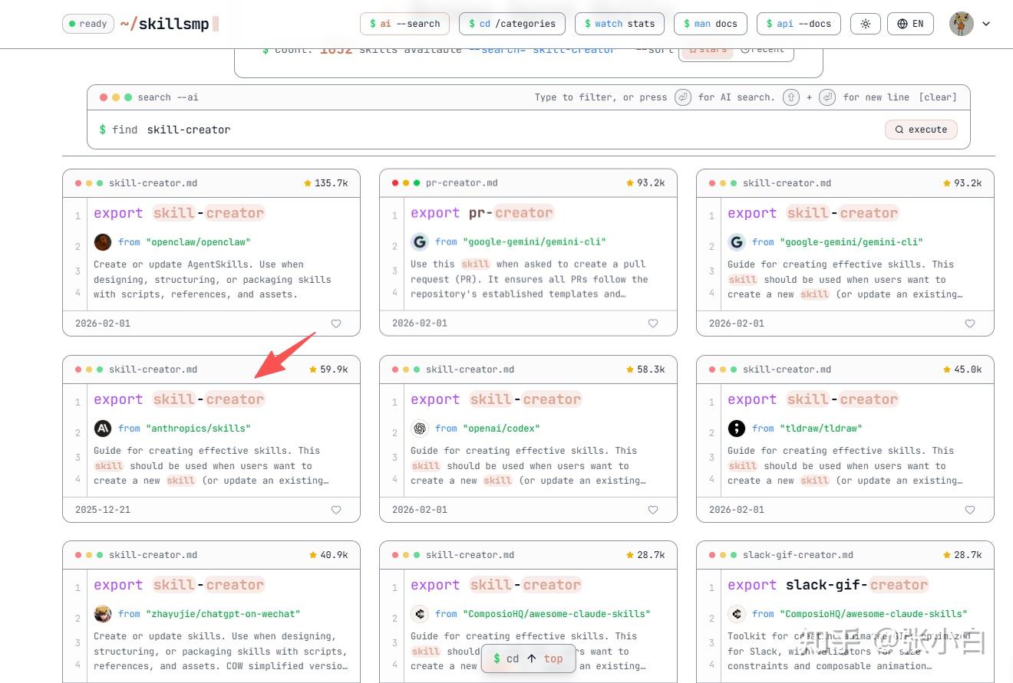Expand the account menu chevron
The image size is (1013, 683).
click(x=986, y=24)
